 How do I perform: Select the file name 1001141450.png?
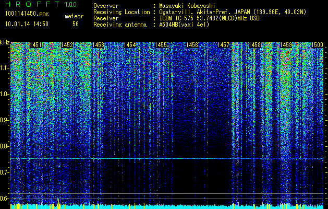coord(27,14)
